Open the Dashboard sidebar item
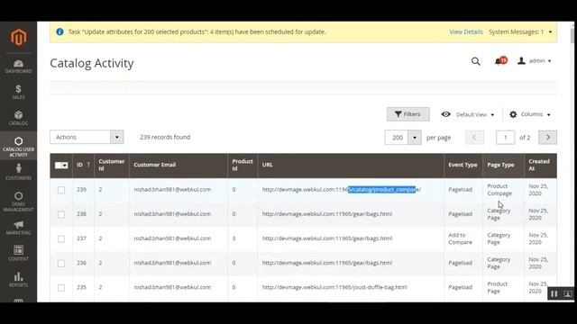The height and width of the screenshot is (324, 577). (18, 67)
